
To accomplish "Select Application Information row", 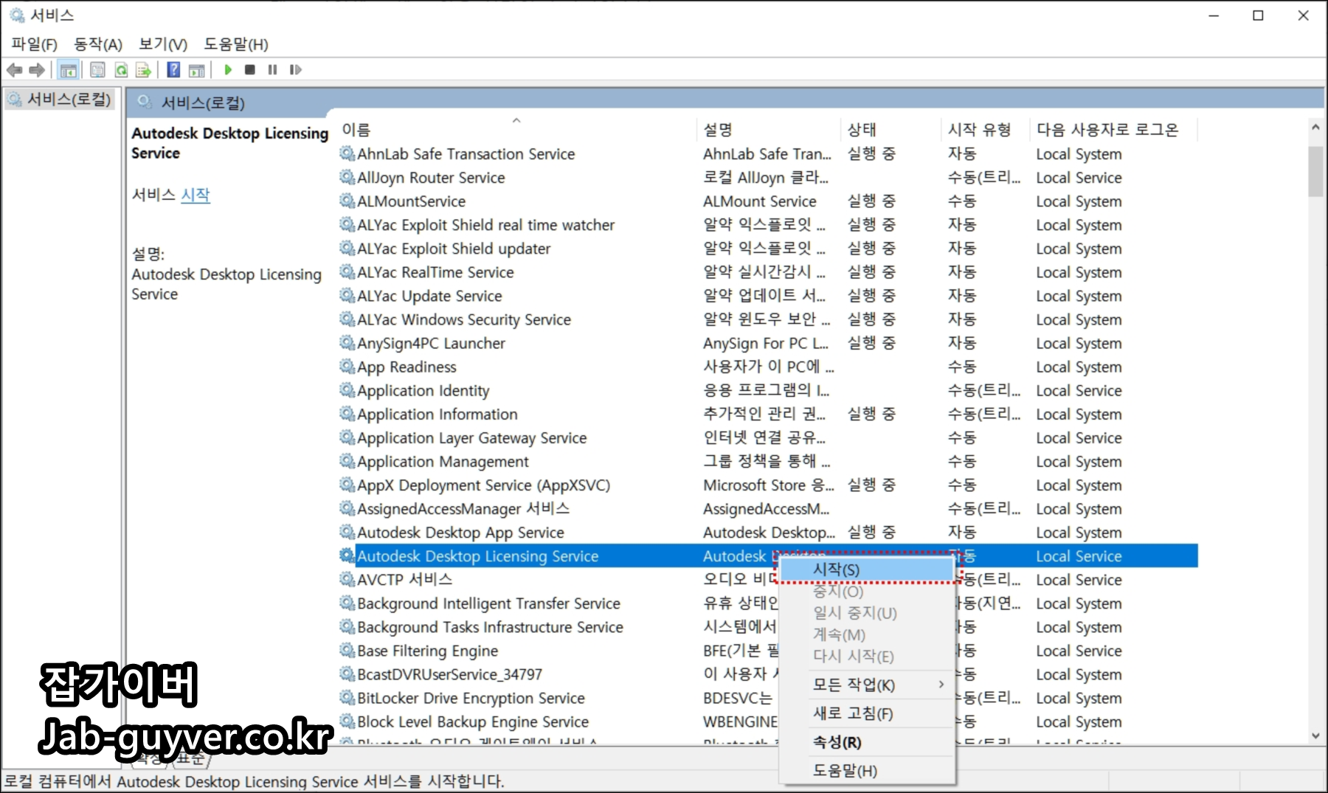I will click(x=768, y=414).
